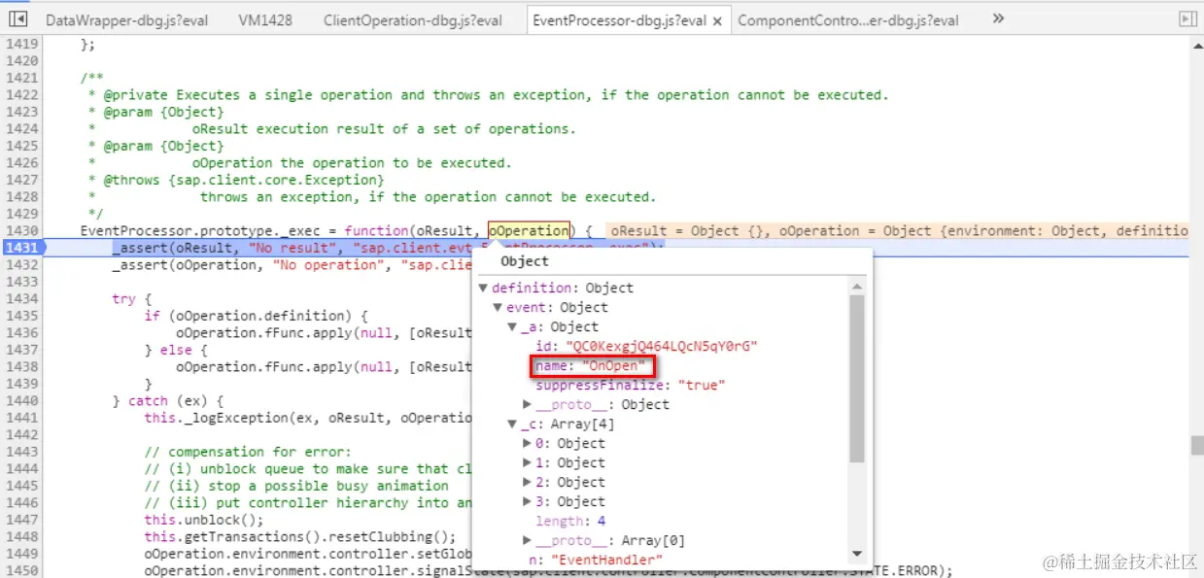Click the resetClubbing() code line
The height and width of the screenshot is (578, 1204).
pyautogui.click(x=299, y=537)
